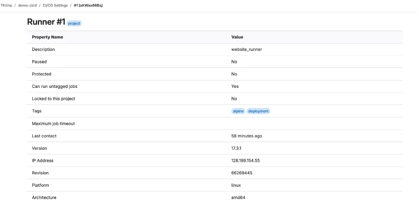Viewport: 418px width, 209px height.
Task: Click the Property Name column header
Action: coord(48,37)
